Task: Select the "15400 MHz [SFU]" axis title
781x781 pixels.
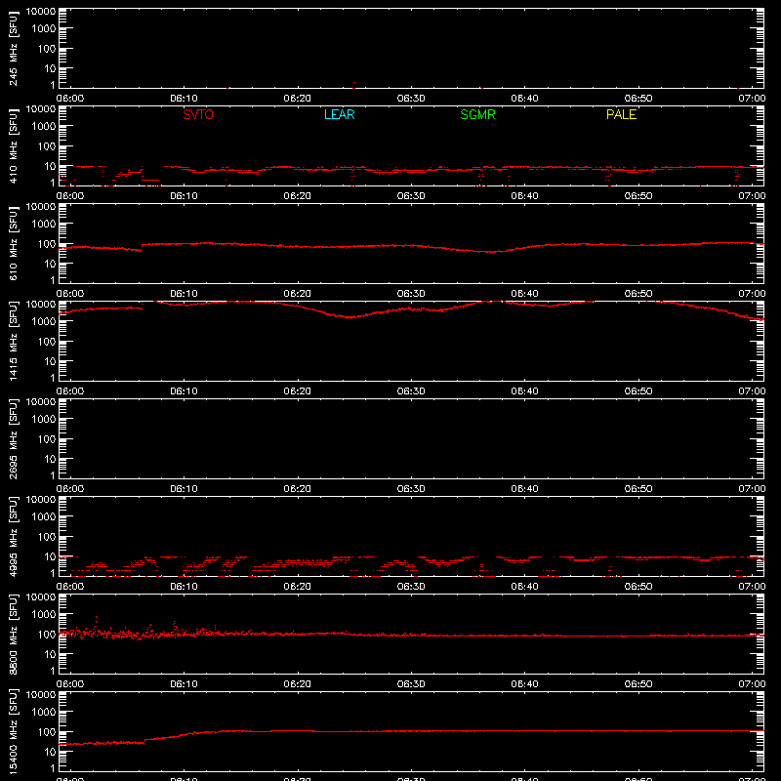Action: pyautogui.click(x=14, y=730)
